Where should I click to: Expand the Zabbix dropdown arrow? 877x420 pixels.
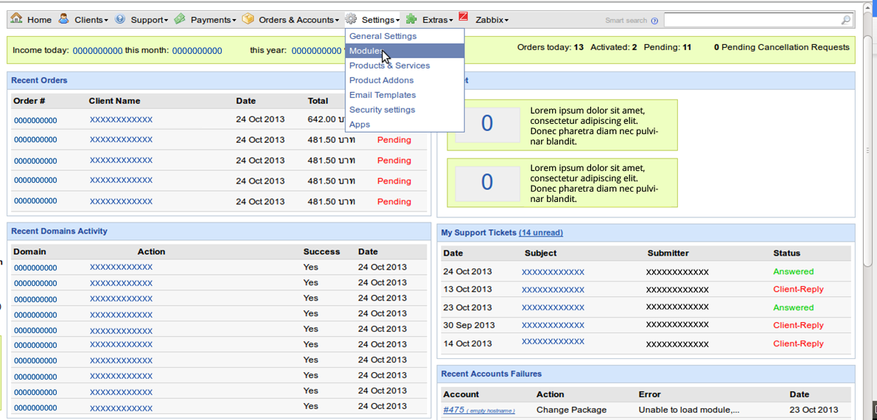(x=506, y=21)
